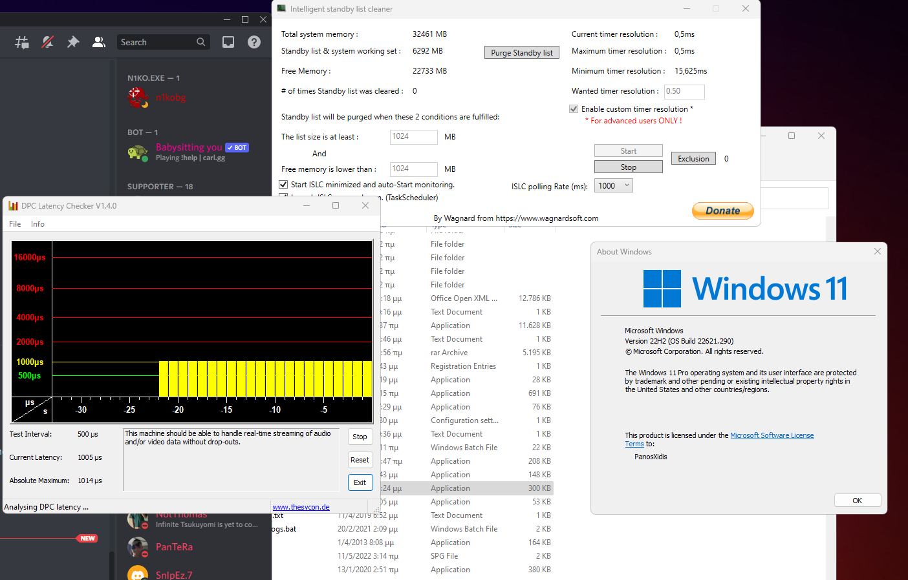Click the 1014 µs absolute maximum value
Viewport: 908px width, 580px height.
pyautogui.click(x=90, y=481)
